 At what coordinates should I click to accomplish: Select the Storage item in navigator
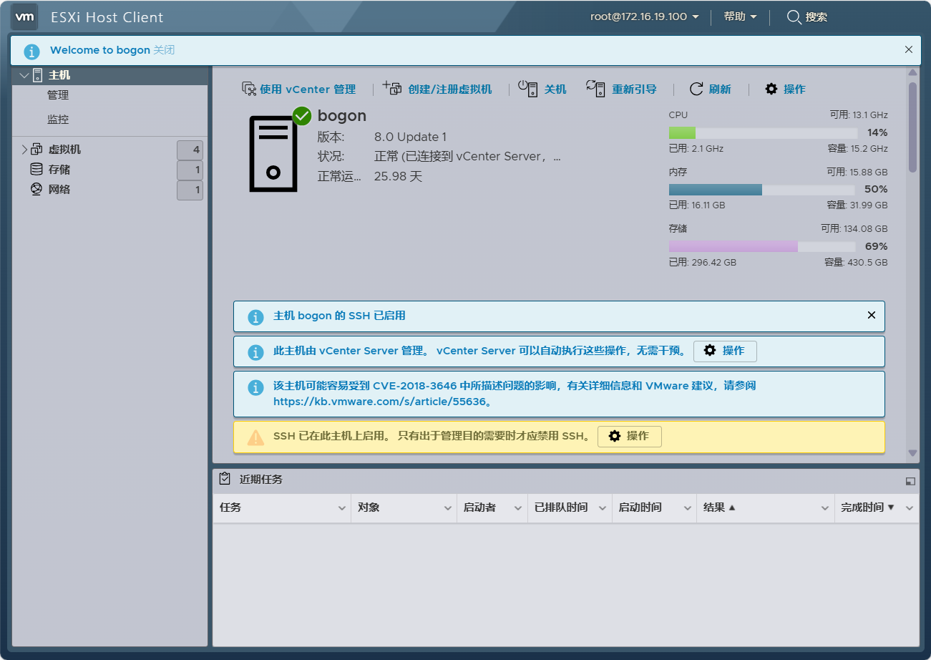(x=59, y=170)
